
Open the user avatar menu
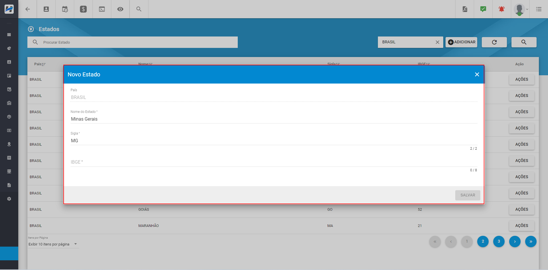click(x=521, y=9)
